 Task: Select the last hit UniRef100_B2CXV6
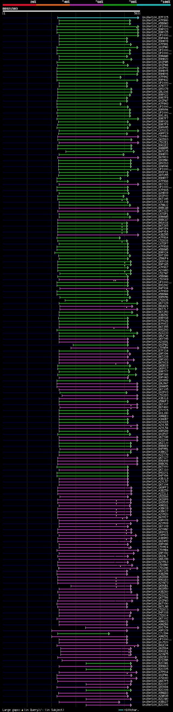[x=155, y=705]
